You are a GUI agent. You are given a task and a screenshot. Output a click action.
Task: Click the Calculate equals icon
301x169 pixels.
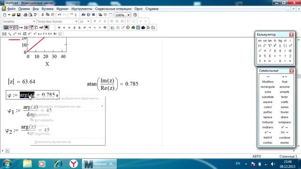pos(94,15)
